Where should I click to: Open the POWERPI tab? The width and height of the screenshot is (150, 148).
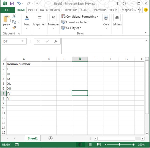tap(100, 10)
